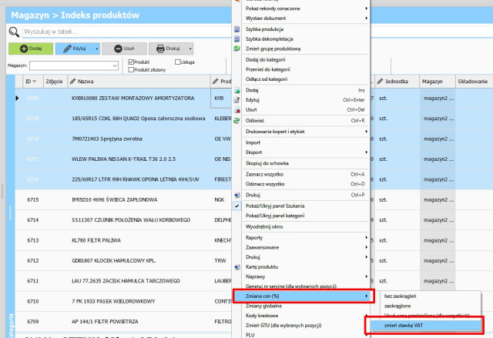The height and width of the screenshot is (338, 493).
Task: Toggle the Usługa checkbox
Action: pos(178,62)
